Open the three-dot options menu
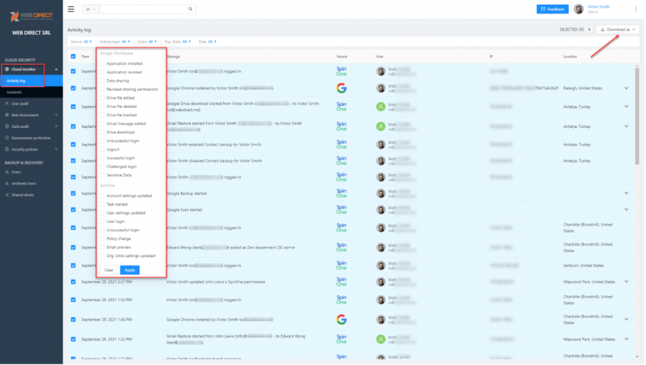 636,9
